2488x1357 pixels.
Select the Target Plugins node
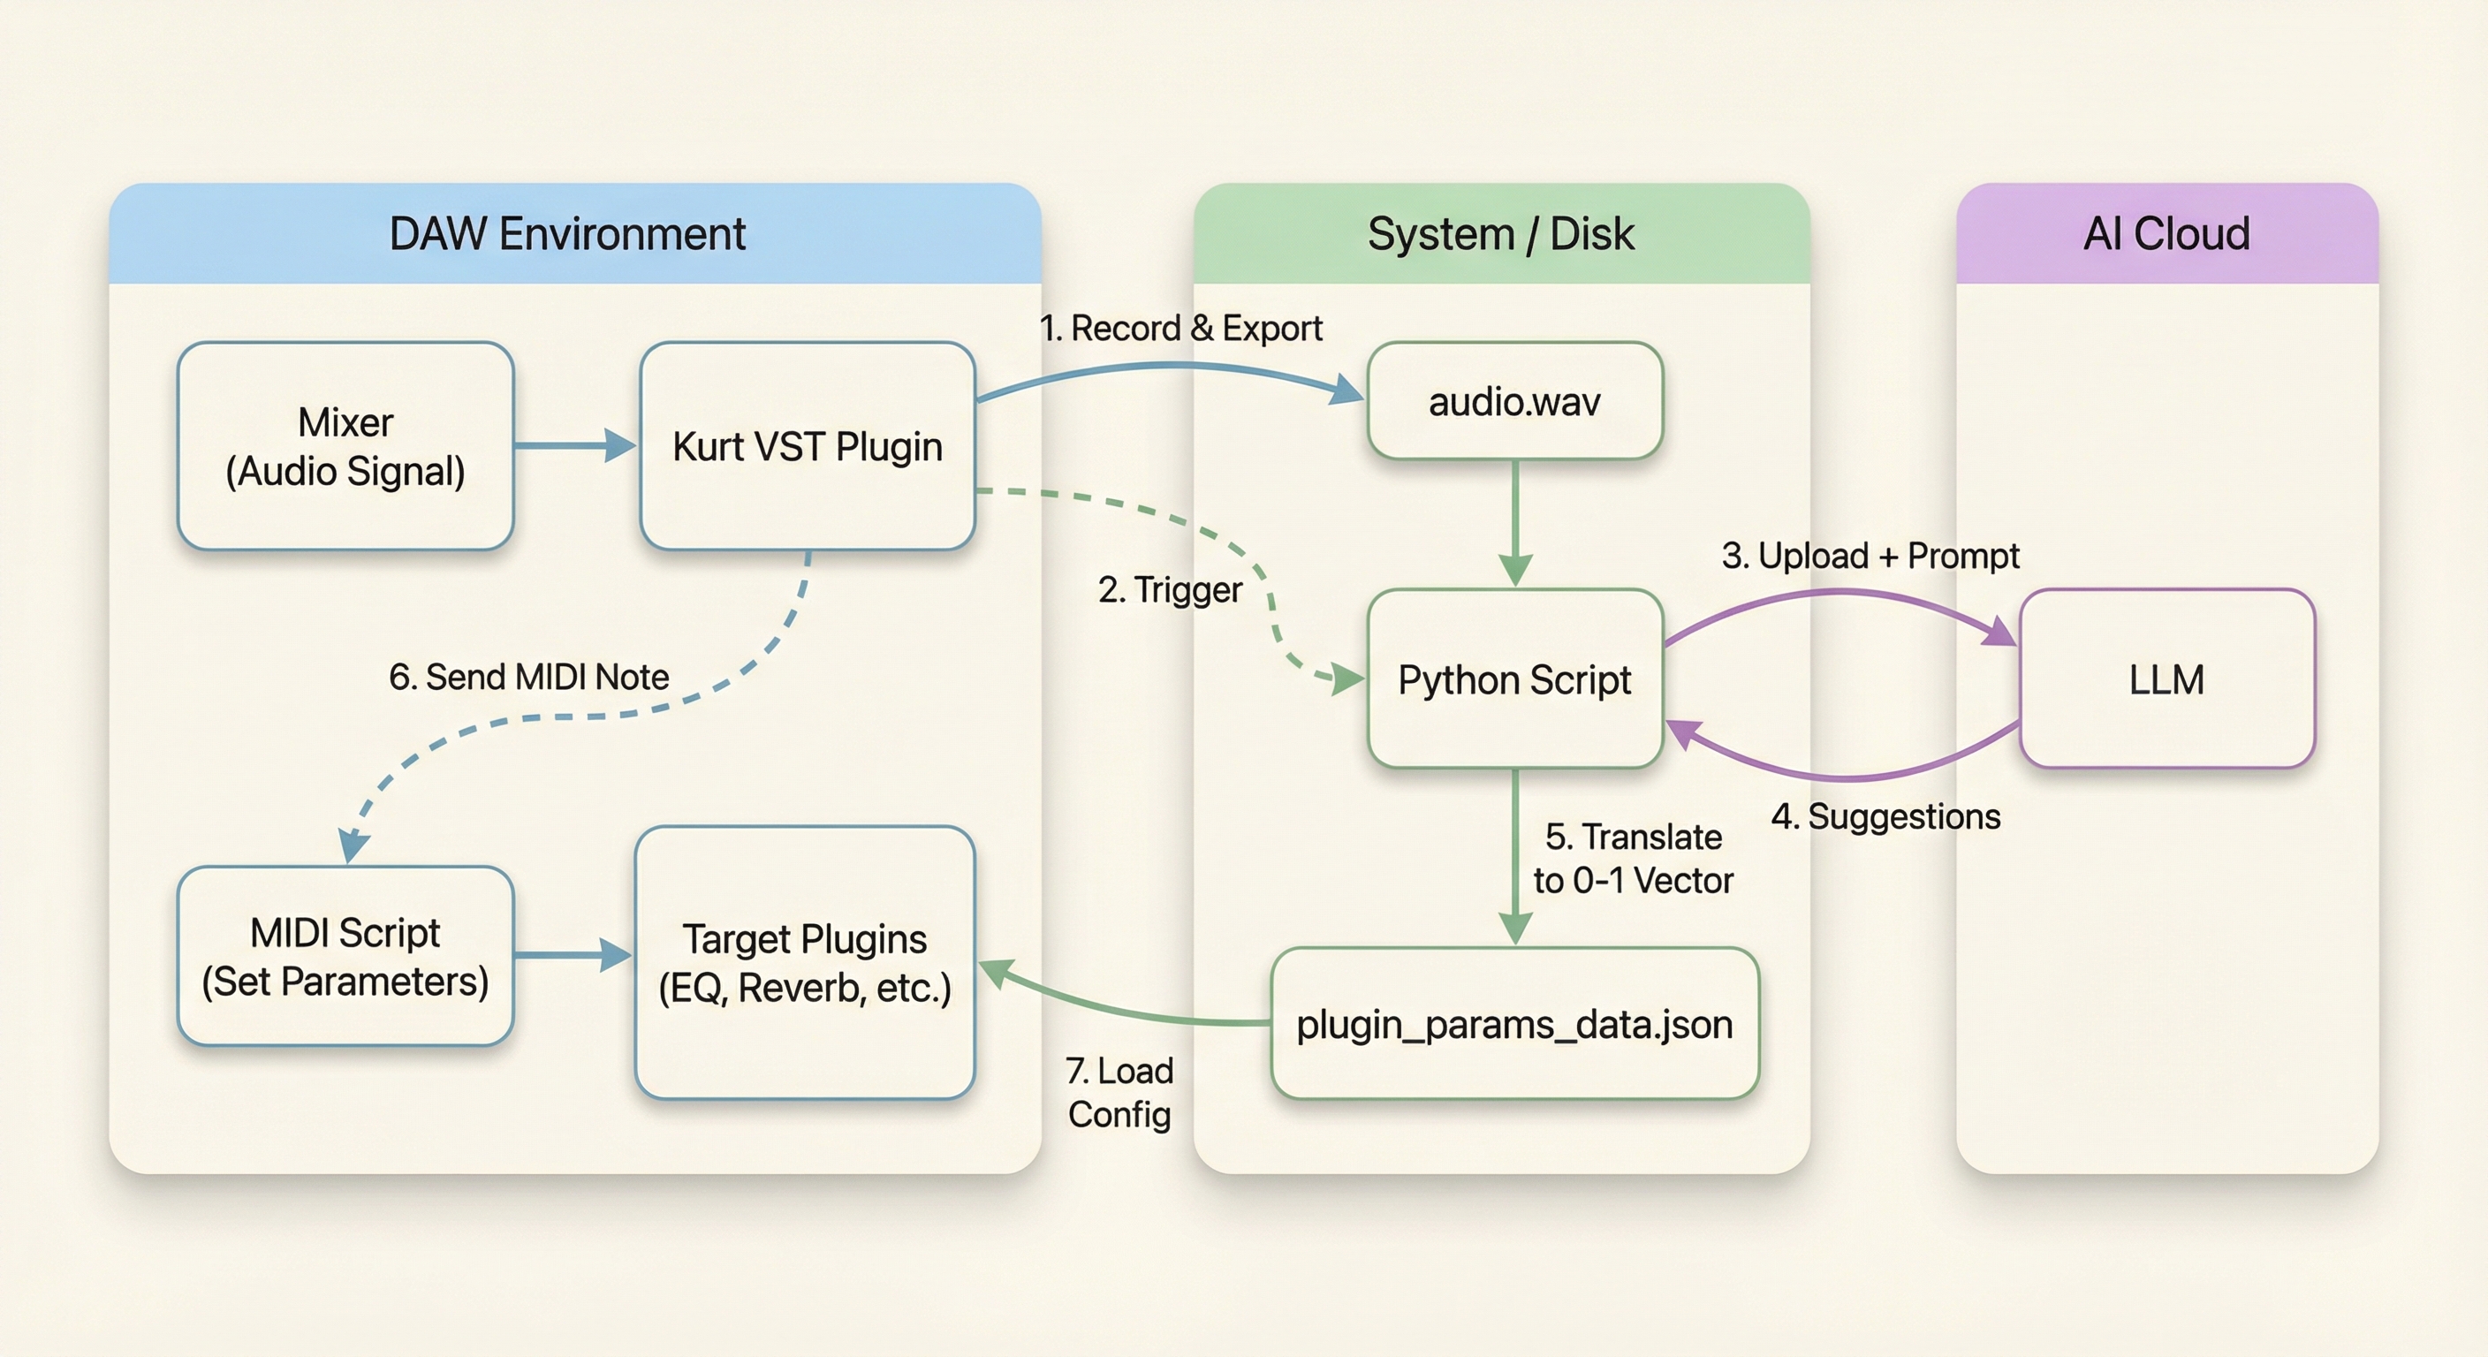[x=805, y=963]
